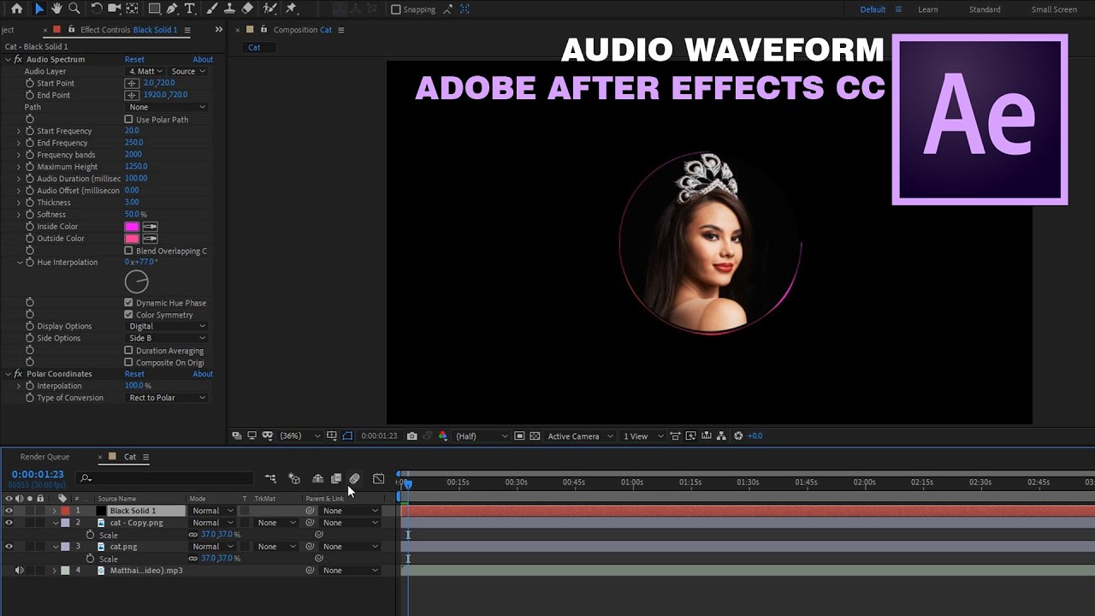Enable Composite On Original checkbox
This screenshot has width=1095, height=616.
[128, 362]
